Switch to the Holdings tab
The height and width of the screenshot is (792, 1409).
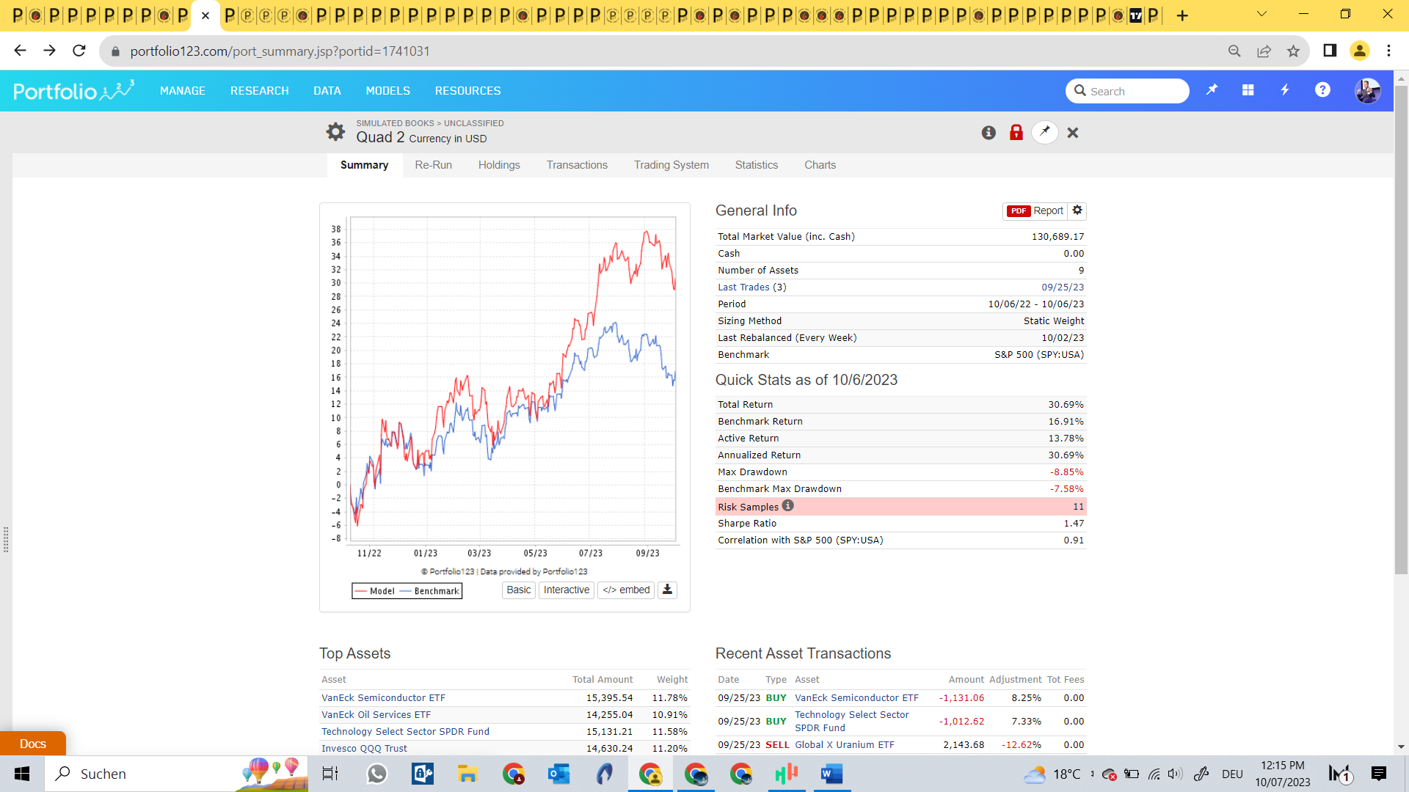pyautogui.click(x=499, y=165)
